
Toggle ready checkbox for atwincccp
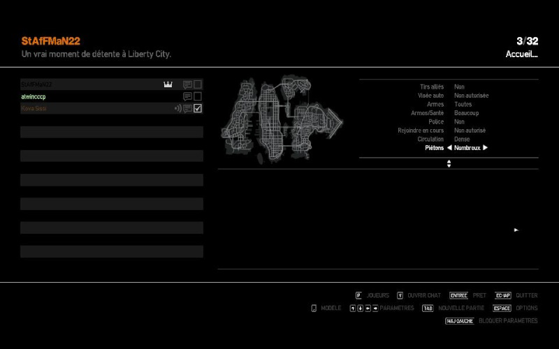click(198, 96)
